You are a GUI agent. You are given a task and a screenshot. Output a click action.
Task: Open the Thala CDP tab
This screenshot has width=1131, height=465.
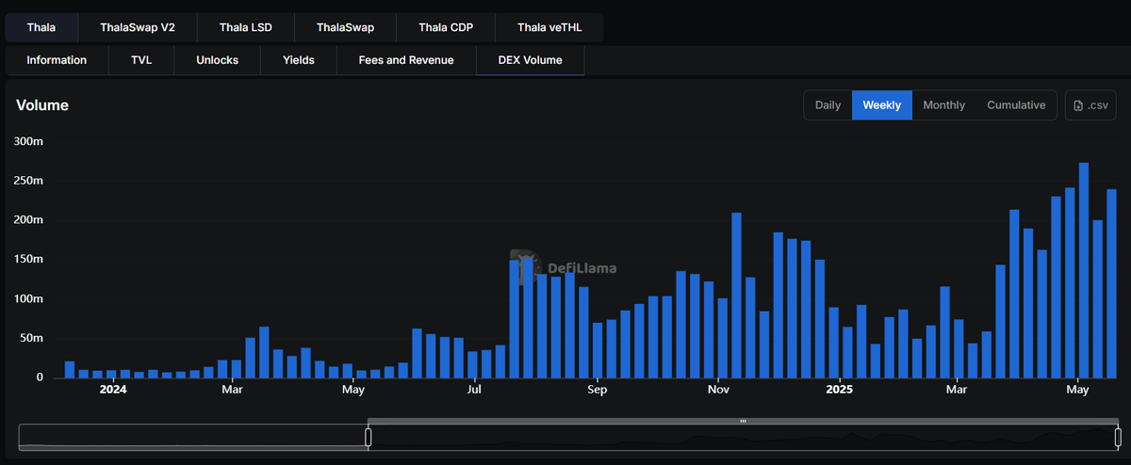point(446,27)
